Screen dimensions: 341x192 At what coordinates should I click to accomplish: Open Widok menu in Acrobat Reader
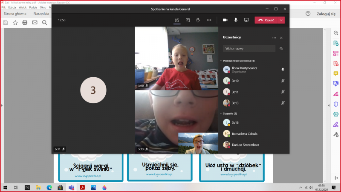coord(23,7)
